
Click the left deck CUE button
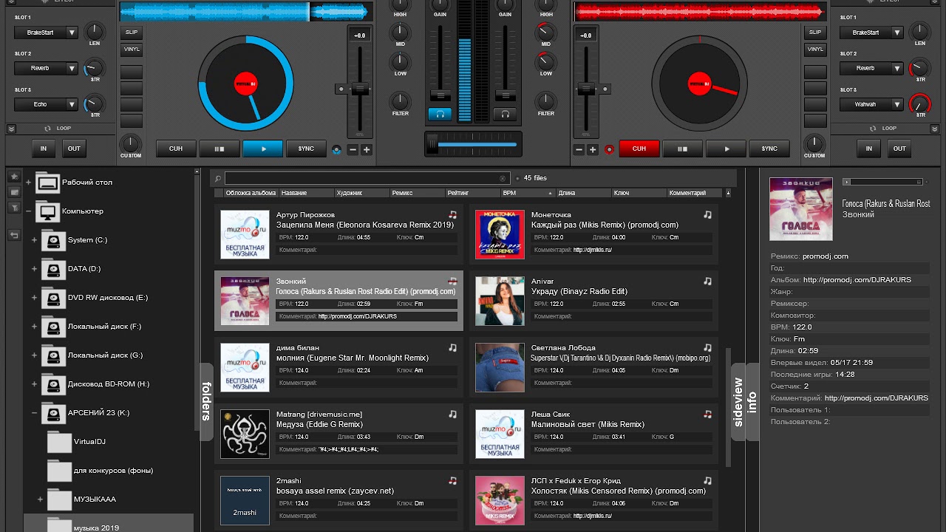coord(176,149)
